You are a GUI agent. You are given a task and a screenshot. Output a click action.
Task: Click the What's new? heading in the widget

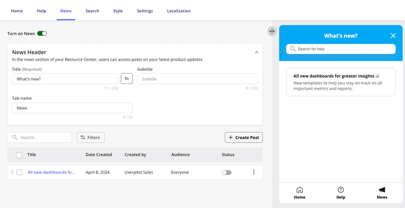[x=341, y=36]
